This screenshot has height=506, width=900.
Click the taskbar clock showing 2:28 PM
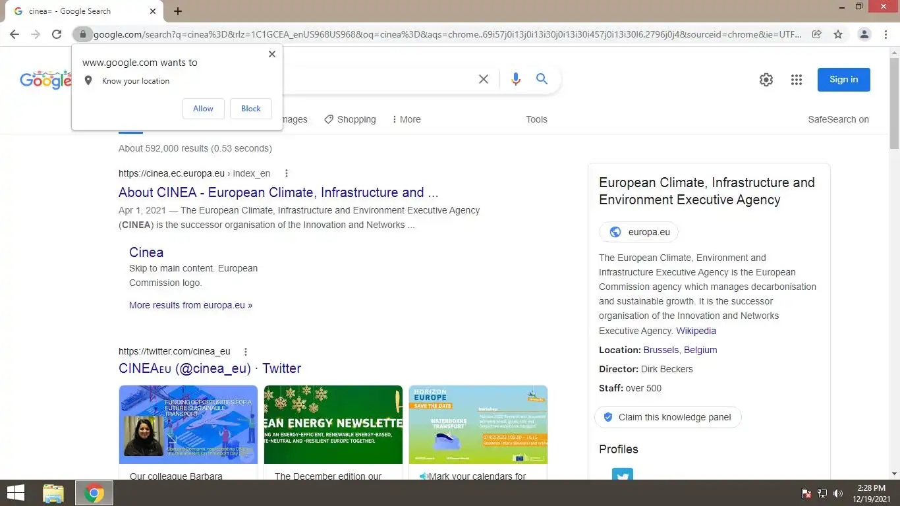[871, 493]
